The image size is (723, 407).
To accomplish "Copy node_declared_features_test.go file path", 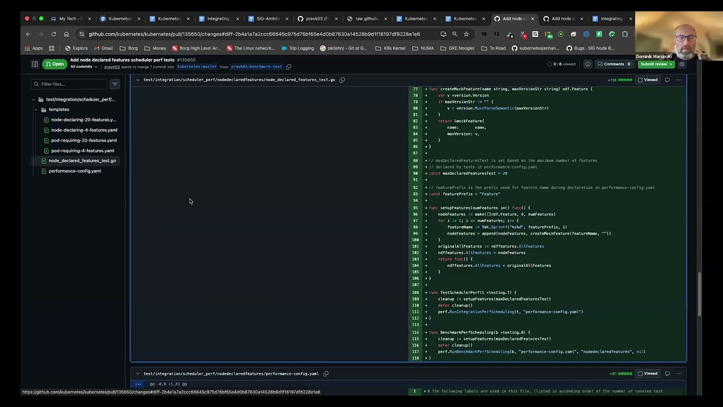I will coord(342,80).
